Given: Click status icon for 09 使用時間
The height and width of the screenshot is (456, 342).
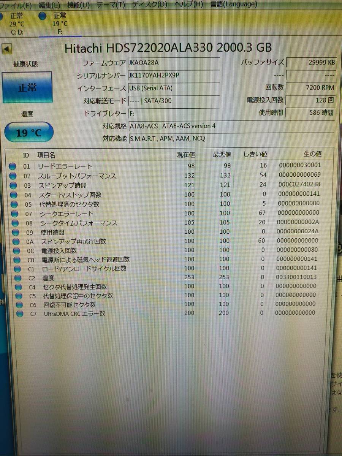Looking at the screenshot, I should pyautogui.click(x=15, y=232).
